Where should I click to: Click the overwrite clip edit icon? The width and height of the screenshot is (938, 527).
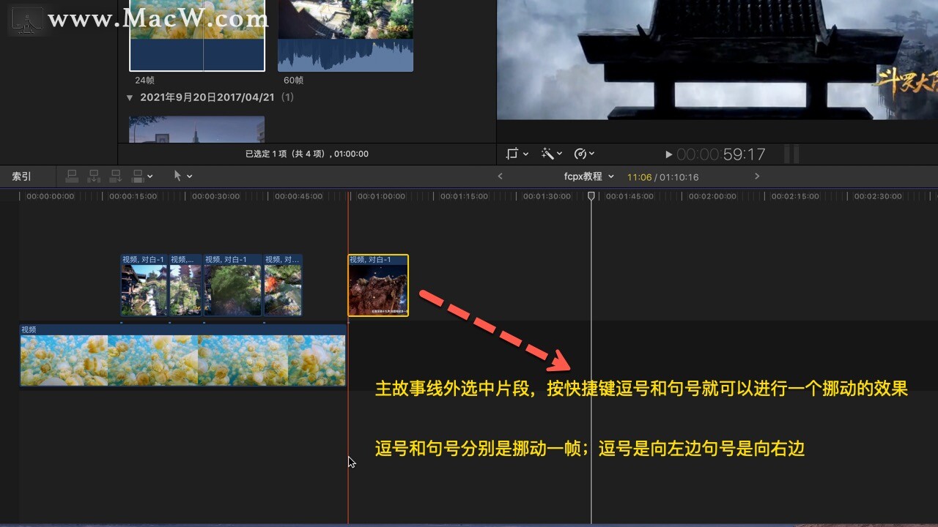click(x=137, y=176)
